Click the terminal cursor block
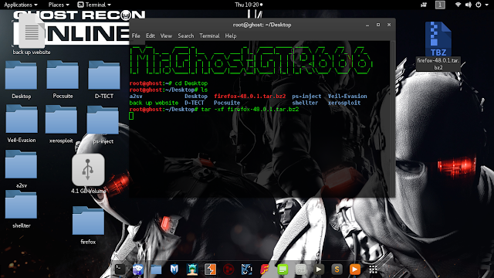This screenshot has height=278, width=494. click(131, 116)
